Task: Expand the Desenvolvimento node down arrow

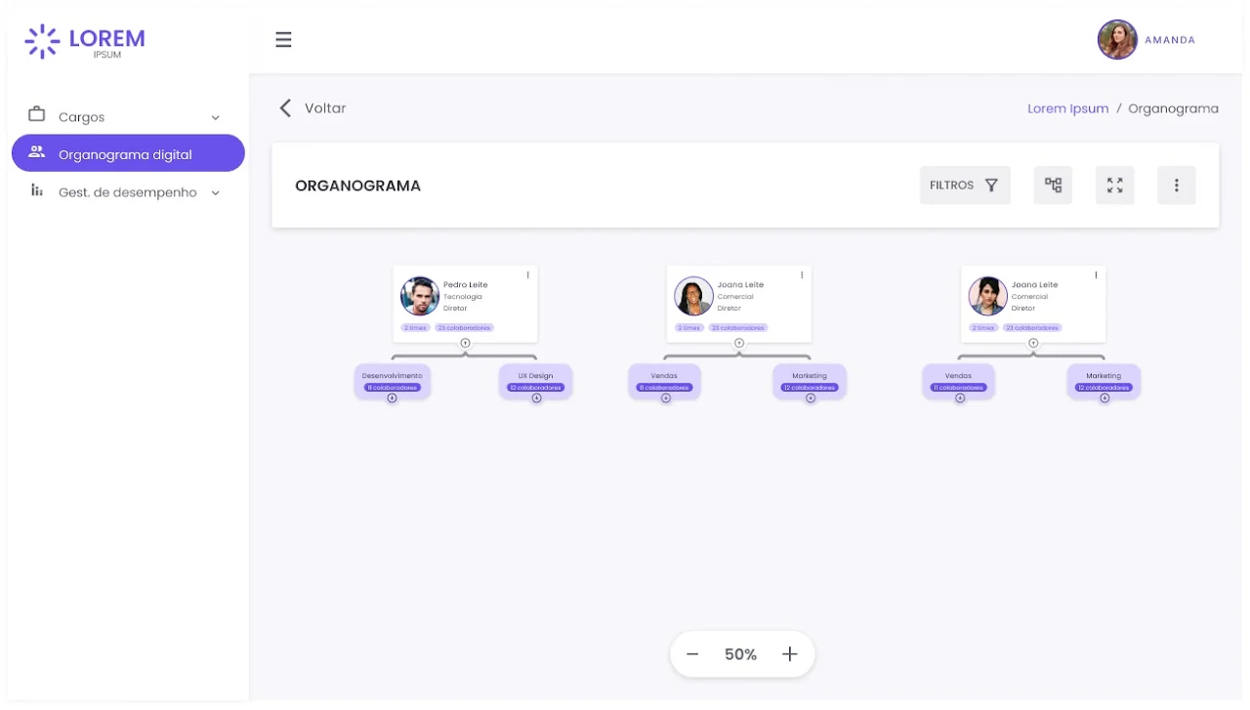Action: [392, 398]
